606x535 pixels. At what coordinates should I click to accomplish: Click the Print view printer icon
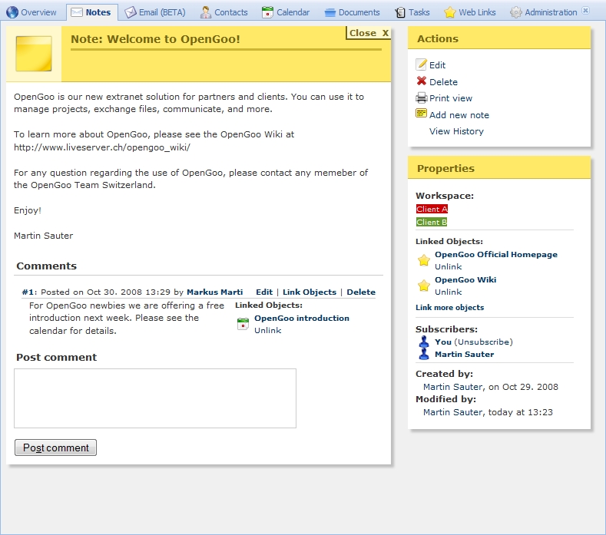pyautogui.click(x=421, y=97)
